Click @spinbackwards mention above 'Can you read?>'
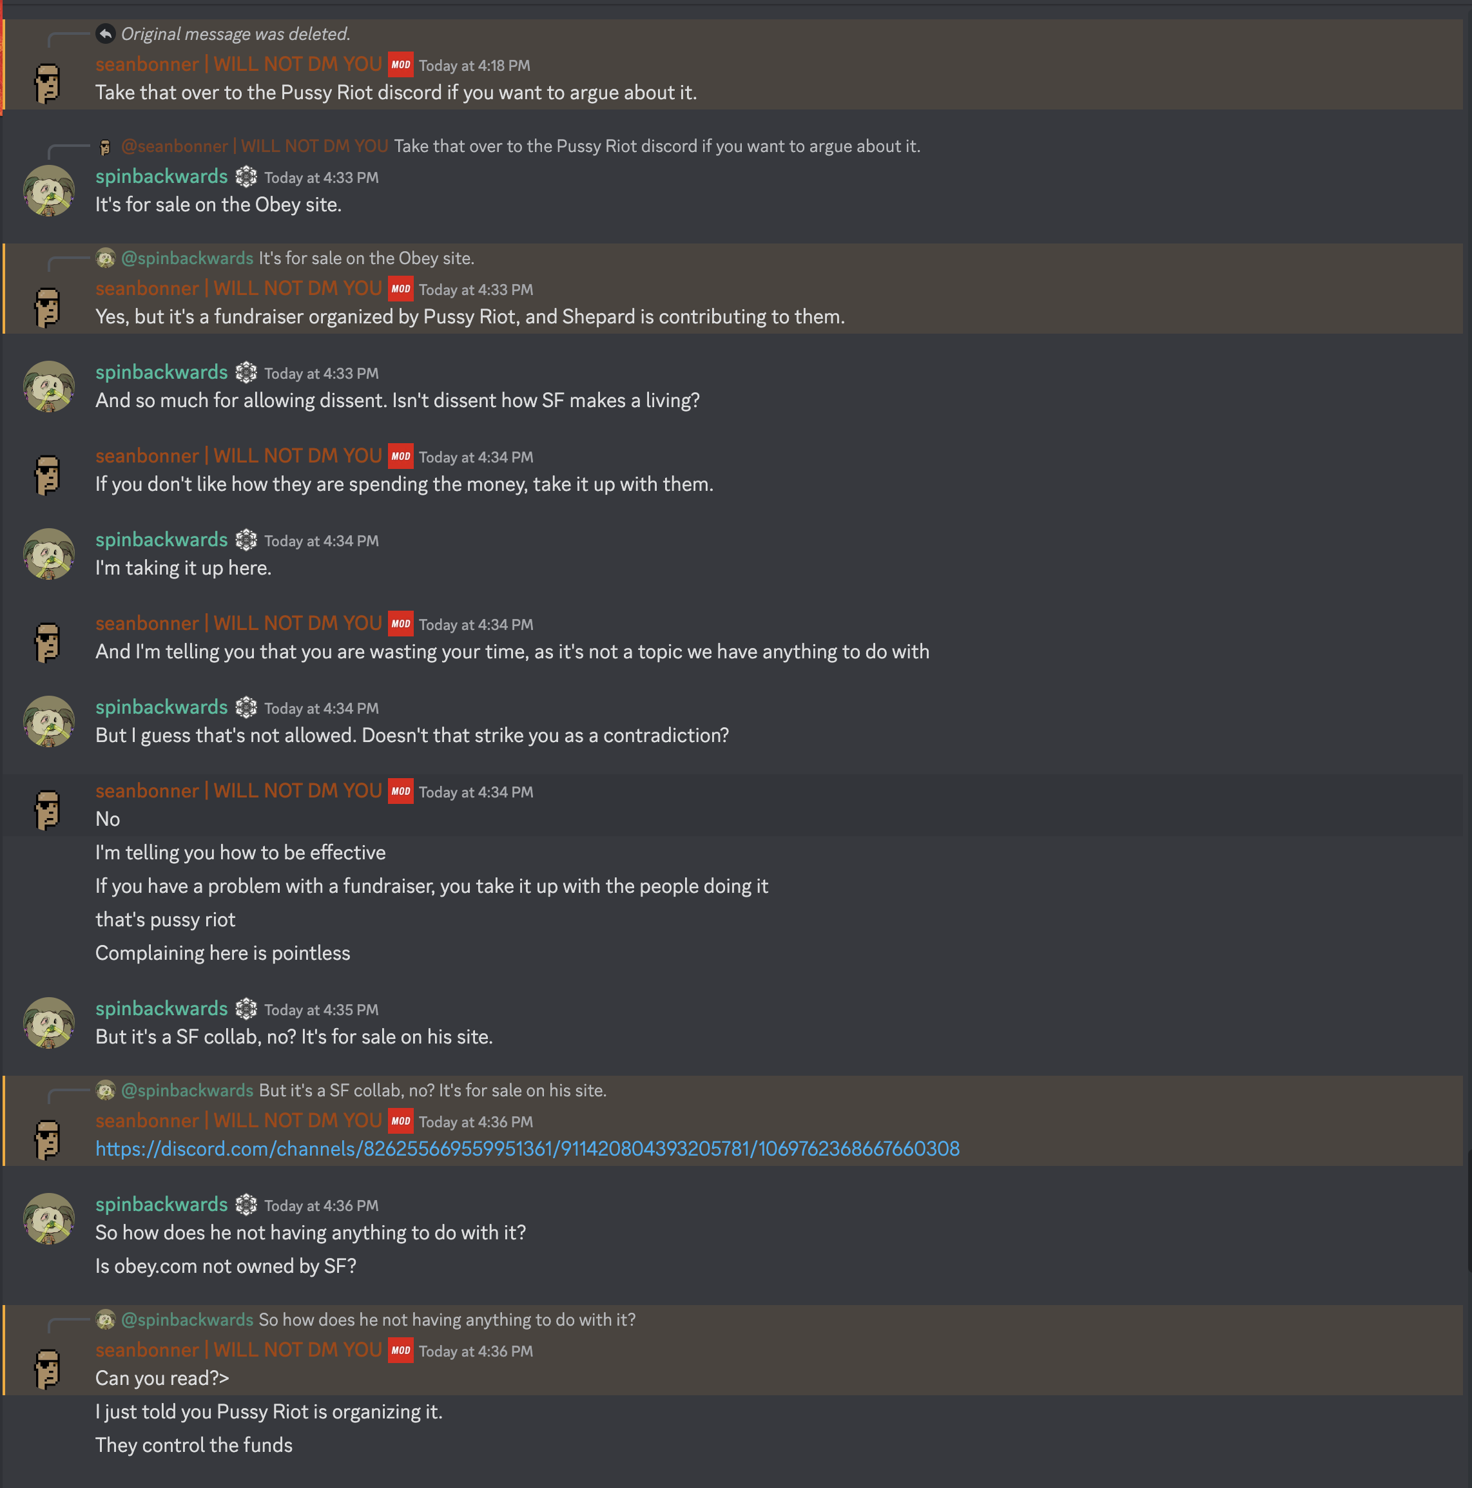Image resolution: width=1472 pixels, height=1488 pixels. point(188,1319)
